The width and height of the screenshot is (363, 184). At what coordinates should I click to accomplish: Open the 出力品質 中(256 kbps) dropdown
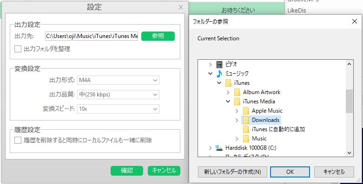119,95
